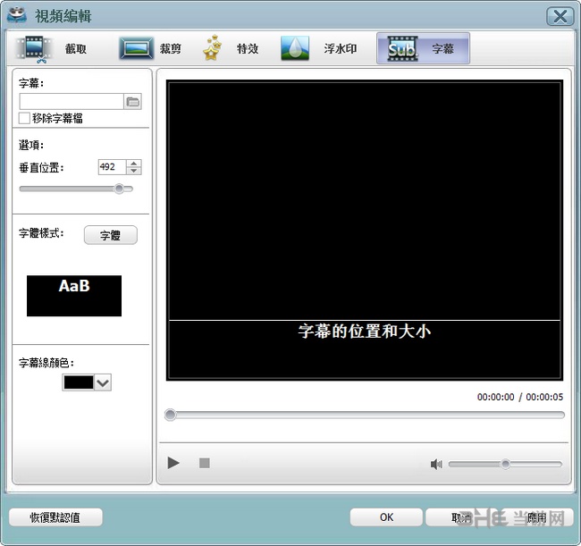Open the 截取 (trim) tab

(52, 48)
